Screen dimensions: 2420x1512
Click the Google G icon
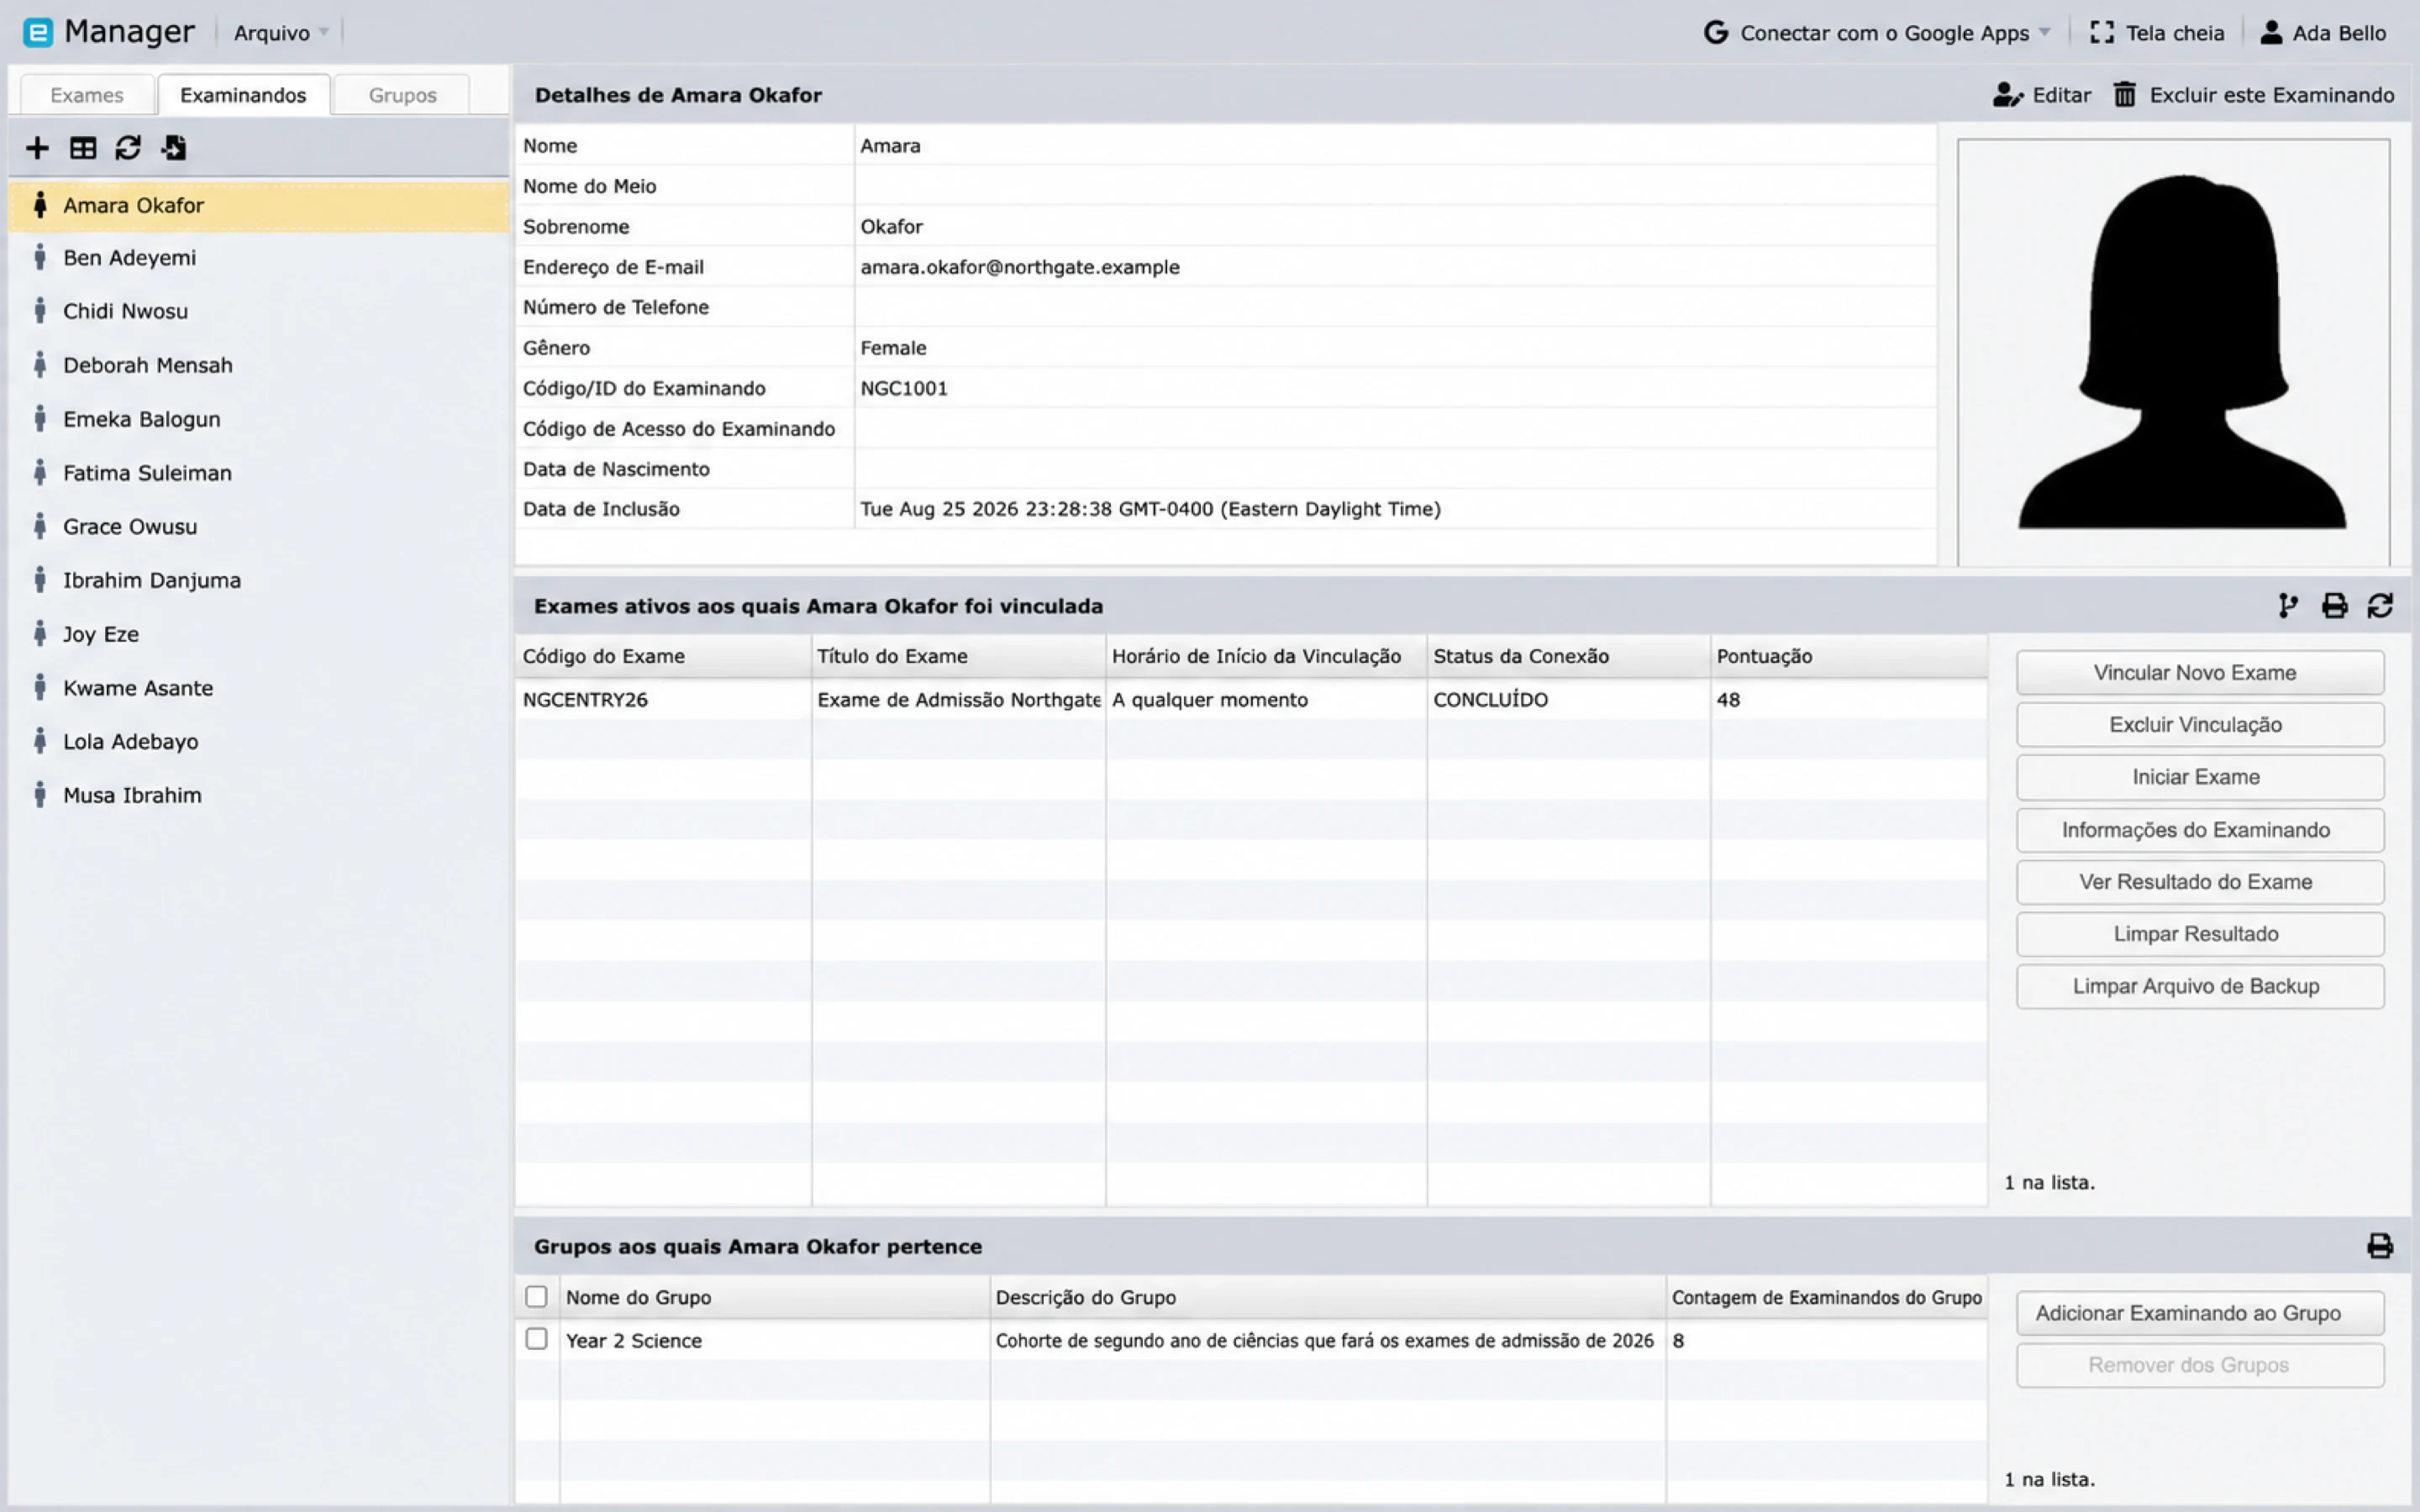(x=1716, y=33)
